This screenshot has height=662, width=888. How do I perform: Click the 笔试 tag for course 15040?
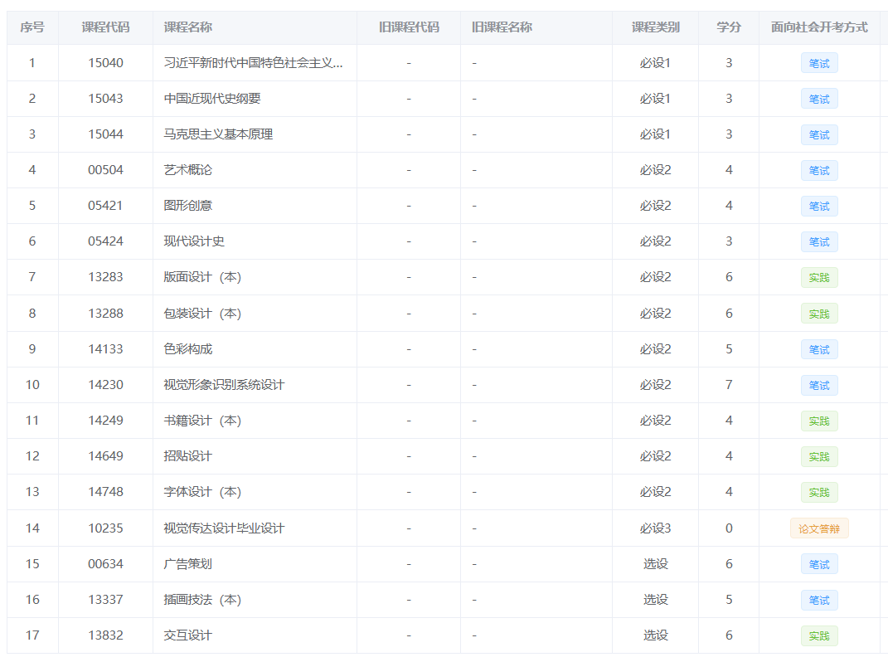pyautogui.click(x=819, y=64)
